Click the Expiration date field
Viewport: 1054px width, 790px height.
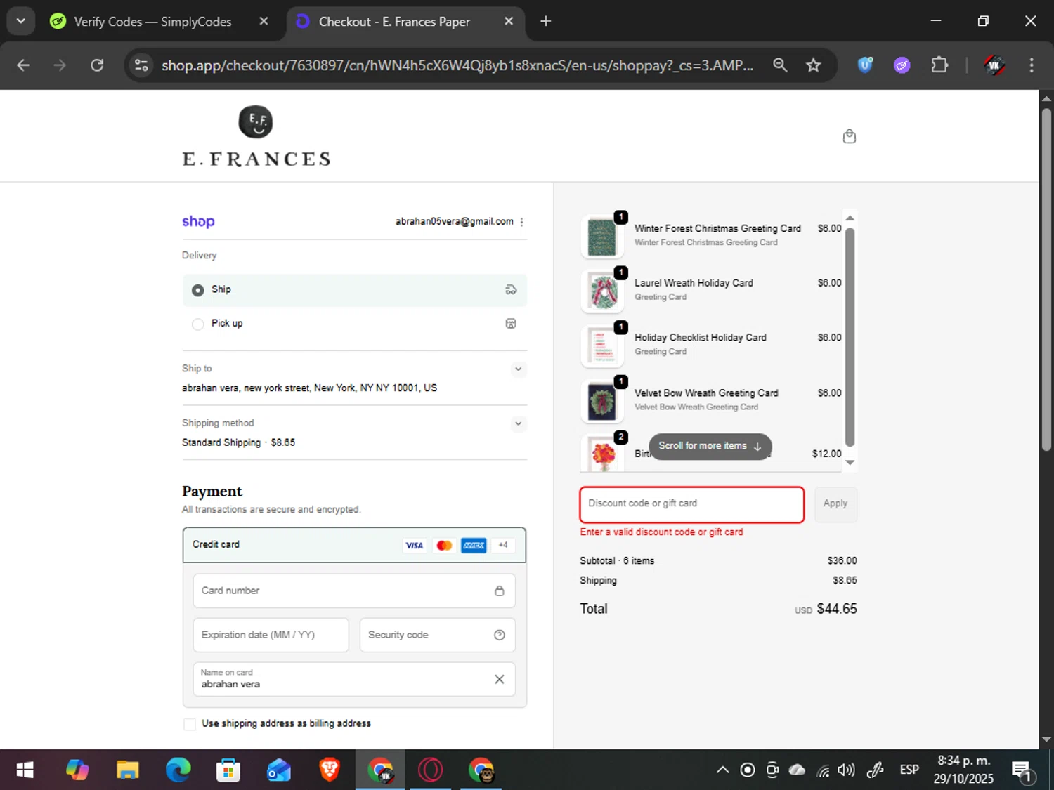point(271,635)
